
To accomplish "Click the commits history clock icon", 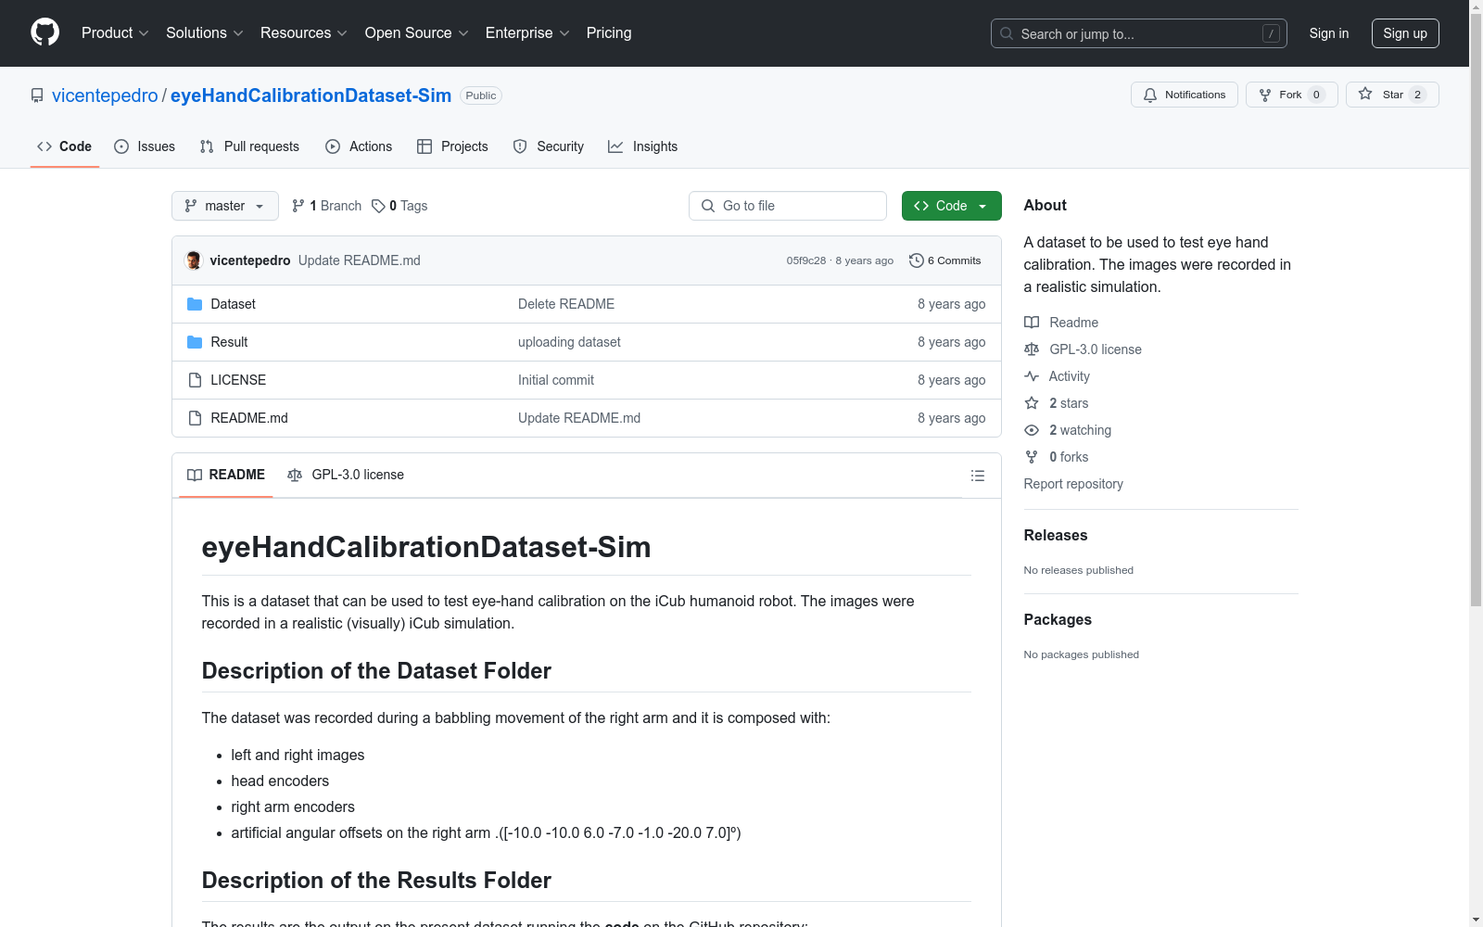I will pos(917,260).
